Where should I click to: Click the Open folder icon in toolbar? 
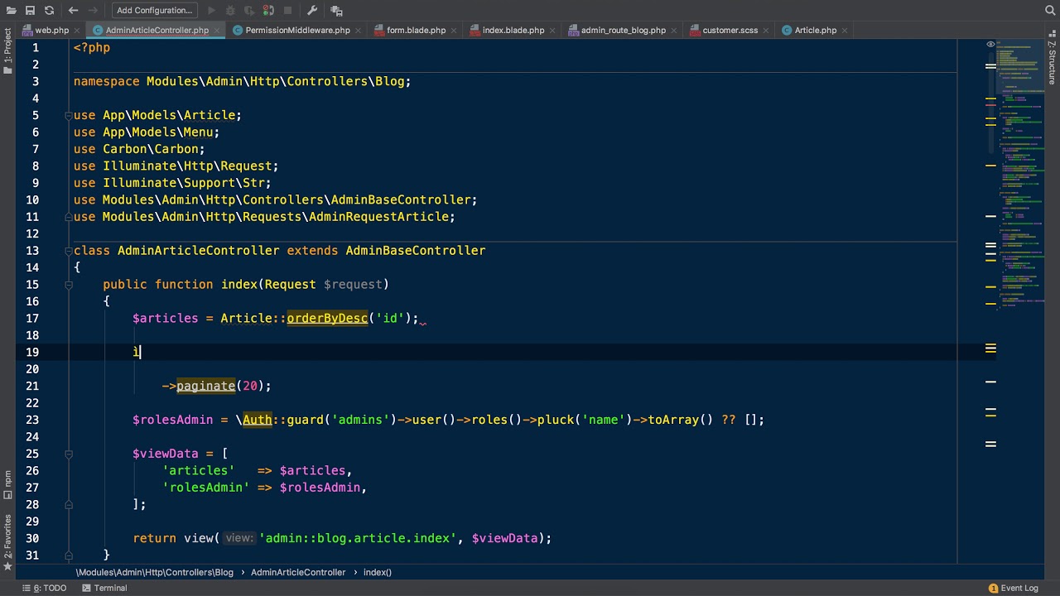10,10
